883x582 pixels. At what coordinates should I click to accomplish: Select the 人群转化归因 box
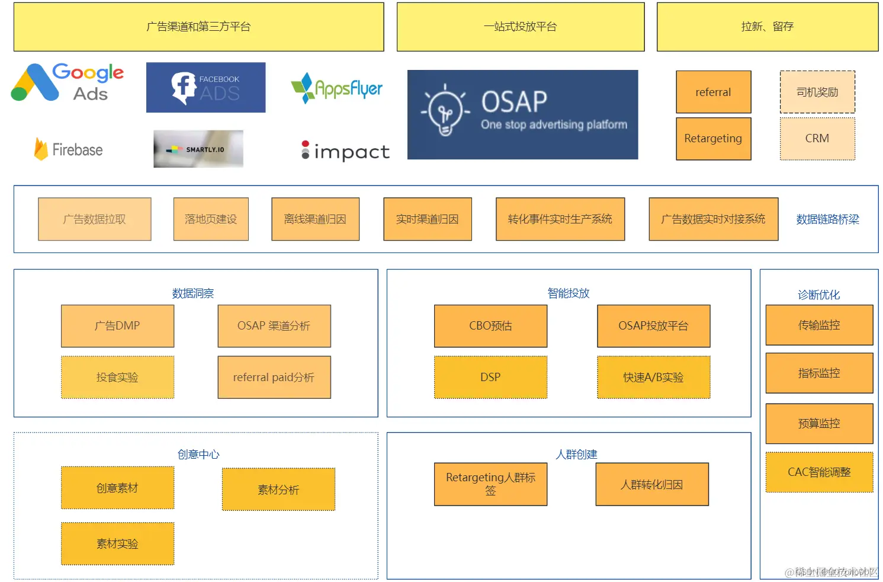[652, 484]
